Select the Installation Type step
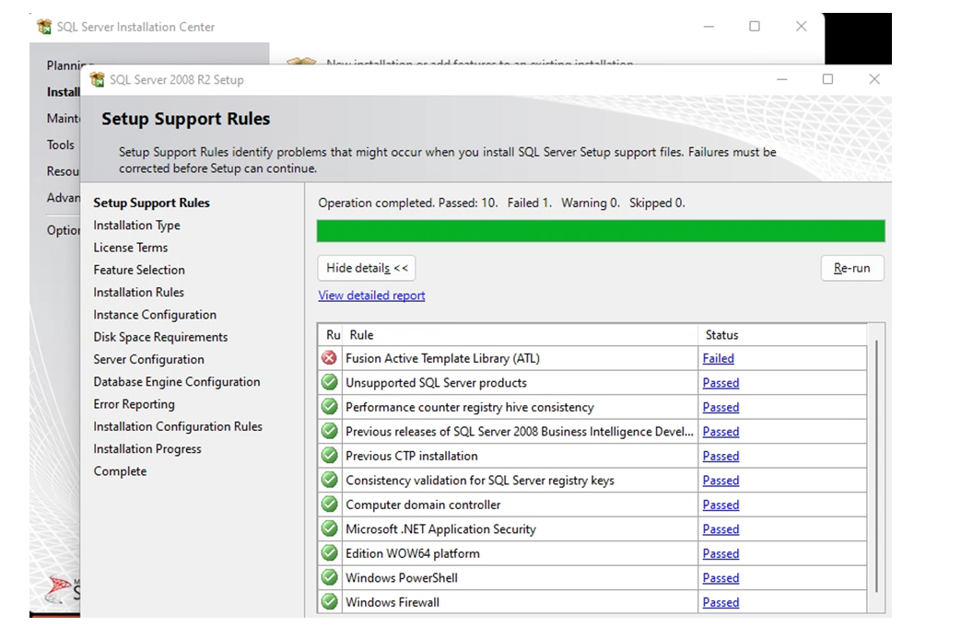 136,226
